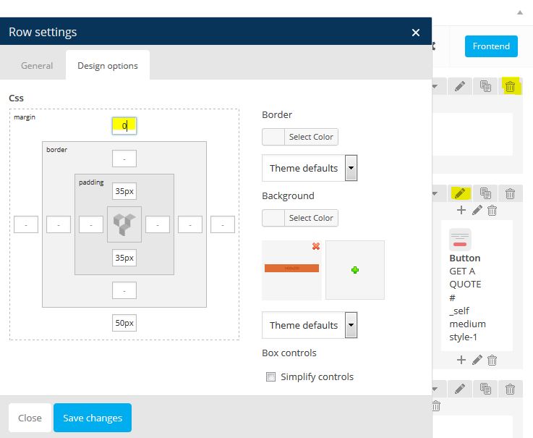Click the trash icon below the Button element
The image size is (533, 438).
493,360
